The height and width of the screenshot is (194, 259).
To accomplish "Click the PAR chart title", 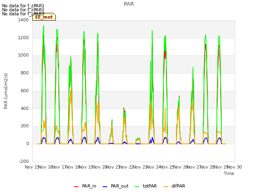I will coord(129,4).
